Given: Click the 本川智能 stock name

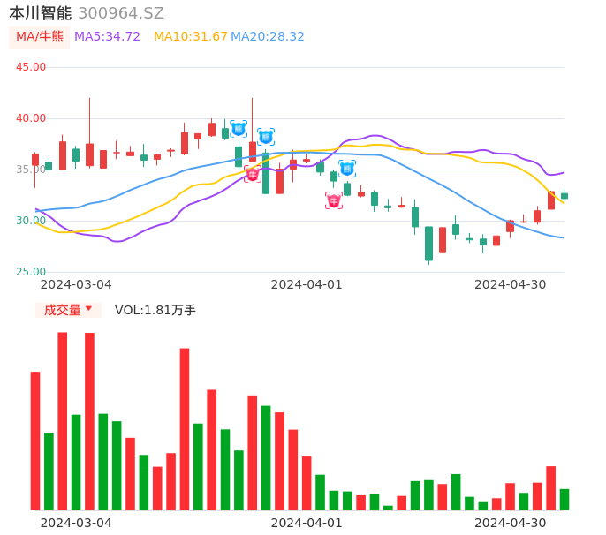Looking at the screenshot, I should point(40,13).
